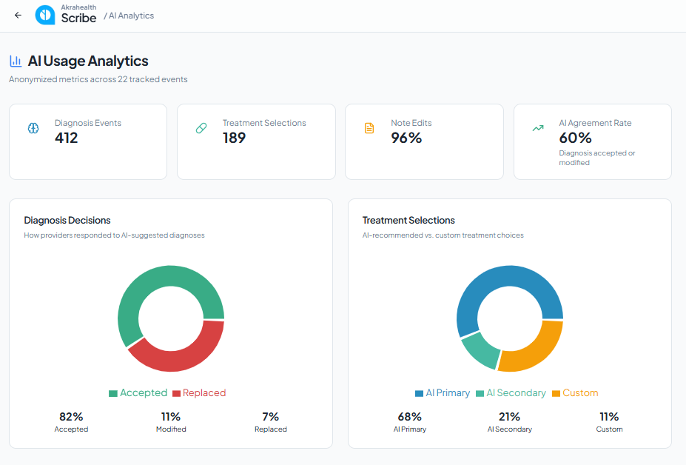Click the document icon on Note Edits card
The image size is (686, 465).
(x=369, y=128)
